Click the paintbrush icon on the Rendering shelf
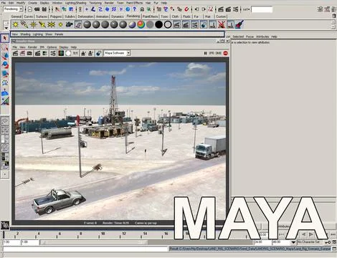 click(239, 24)
